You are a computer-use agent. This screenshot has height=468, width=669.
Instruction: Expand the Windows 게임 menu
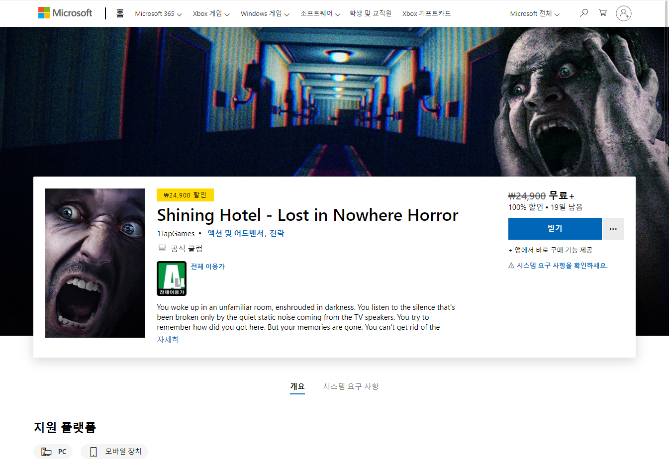265,13
